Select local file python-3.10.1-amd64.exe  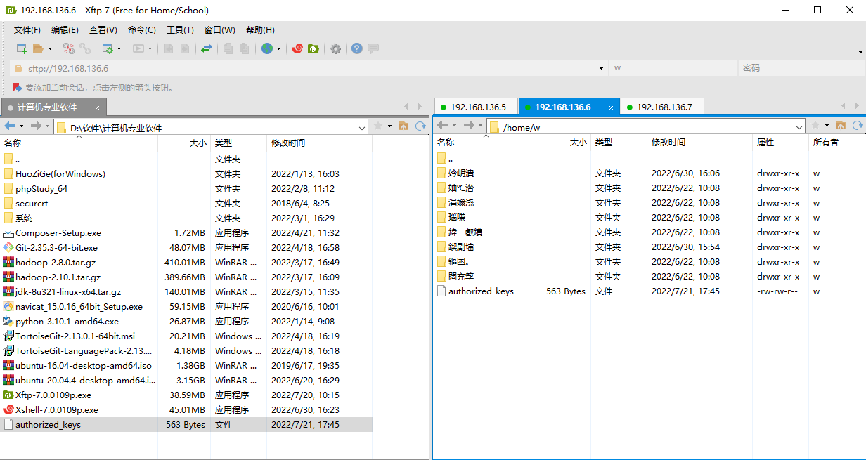pyautogui.click(x=67, y=322)
